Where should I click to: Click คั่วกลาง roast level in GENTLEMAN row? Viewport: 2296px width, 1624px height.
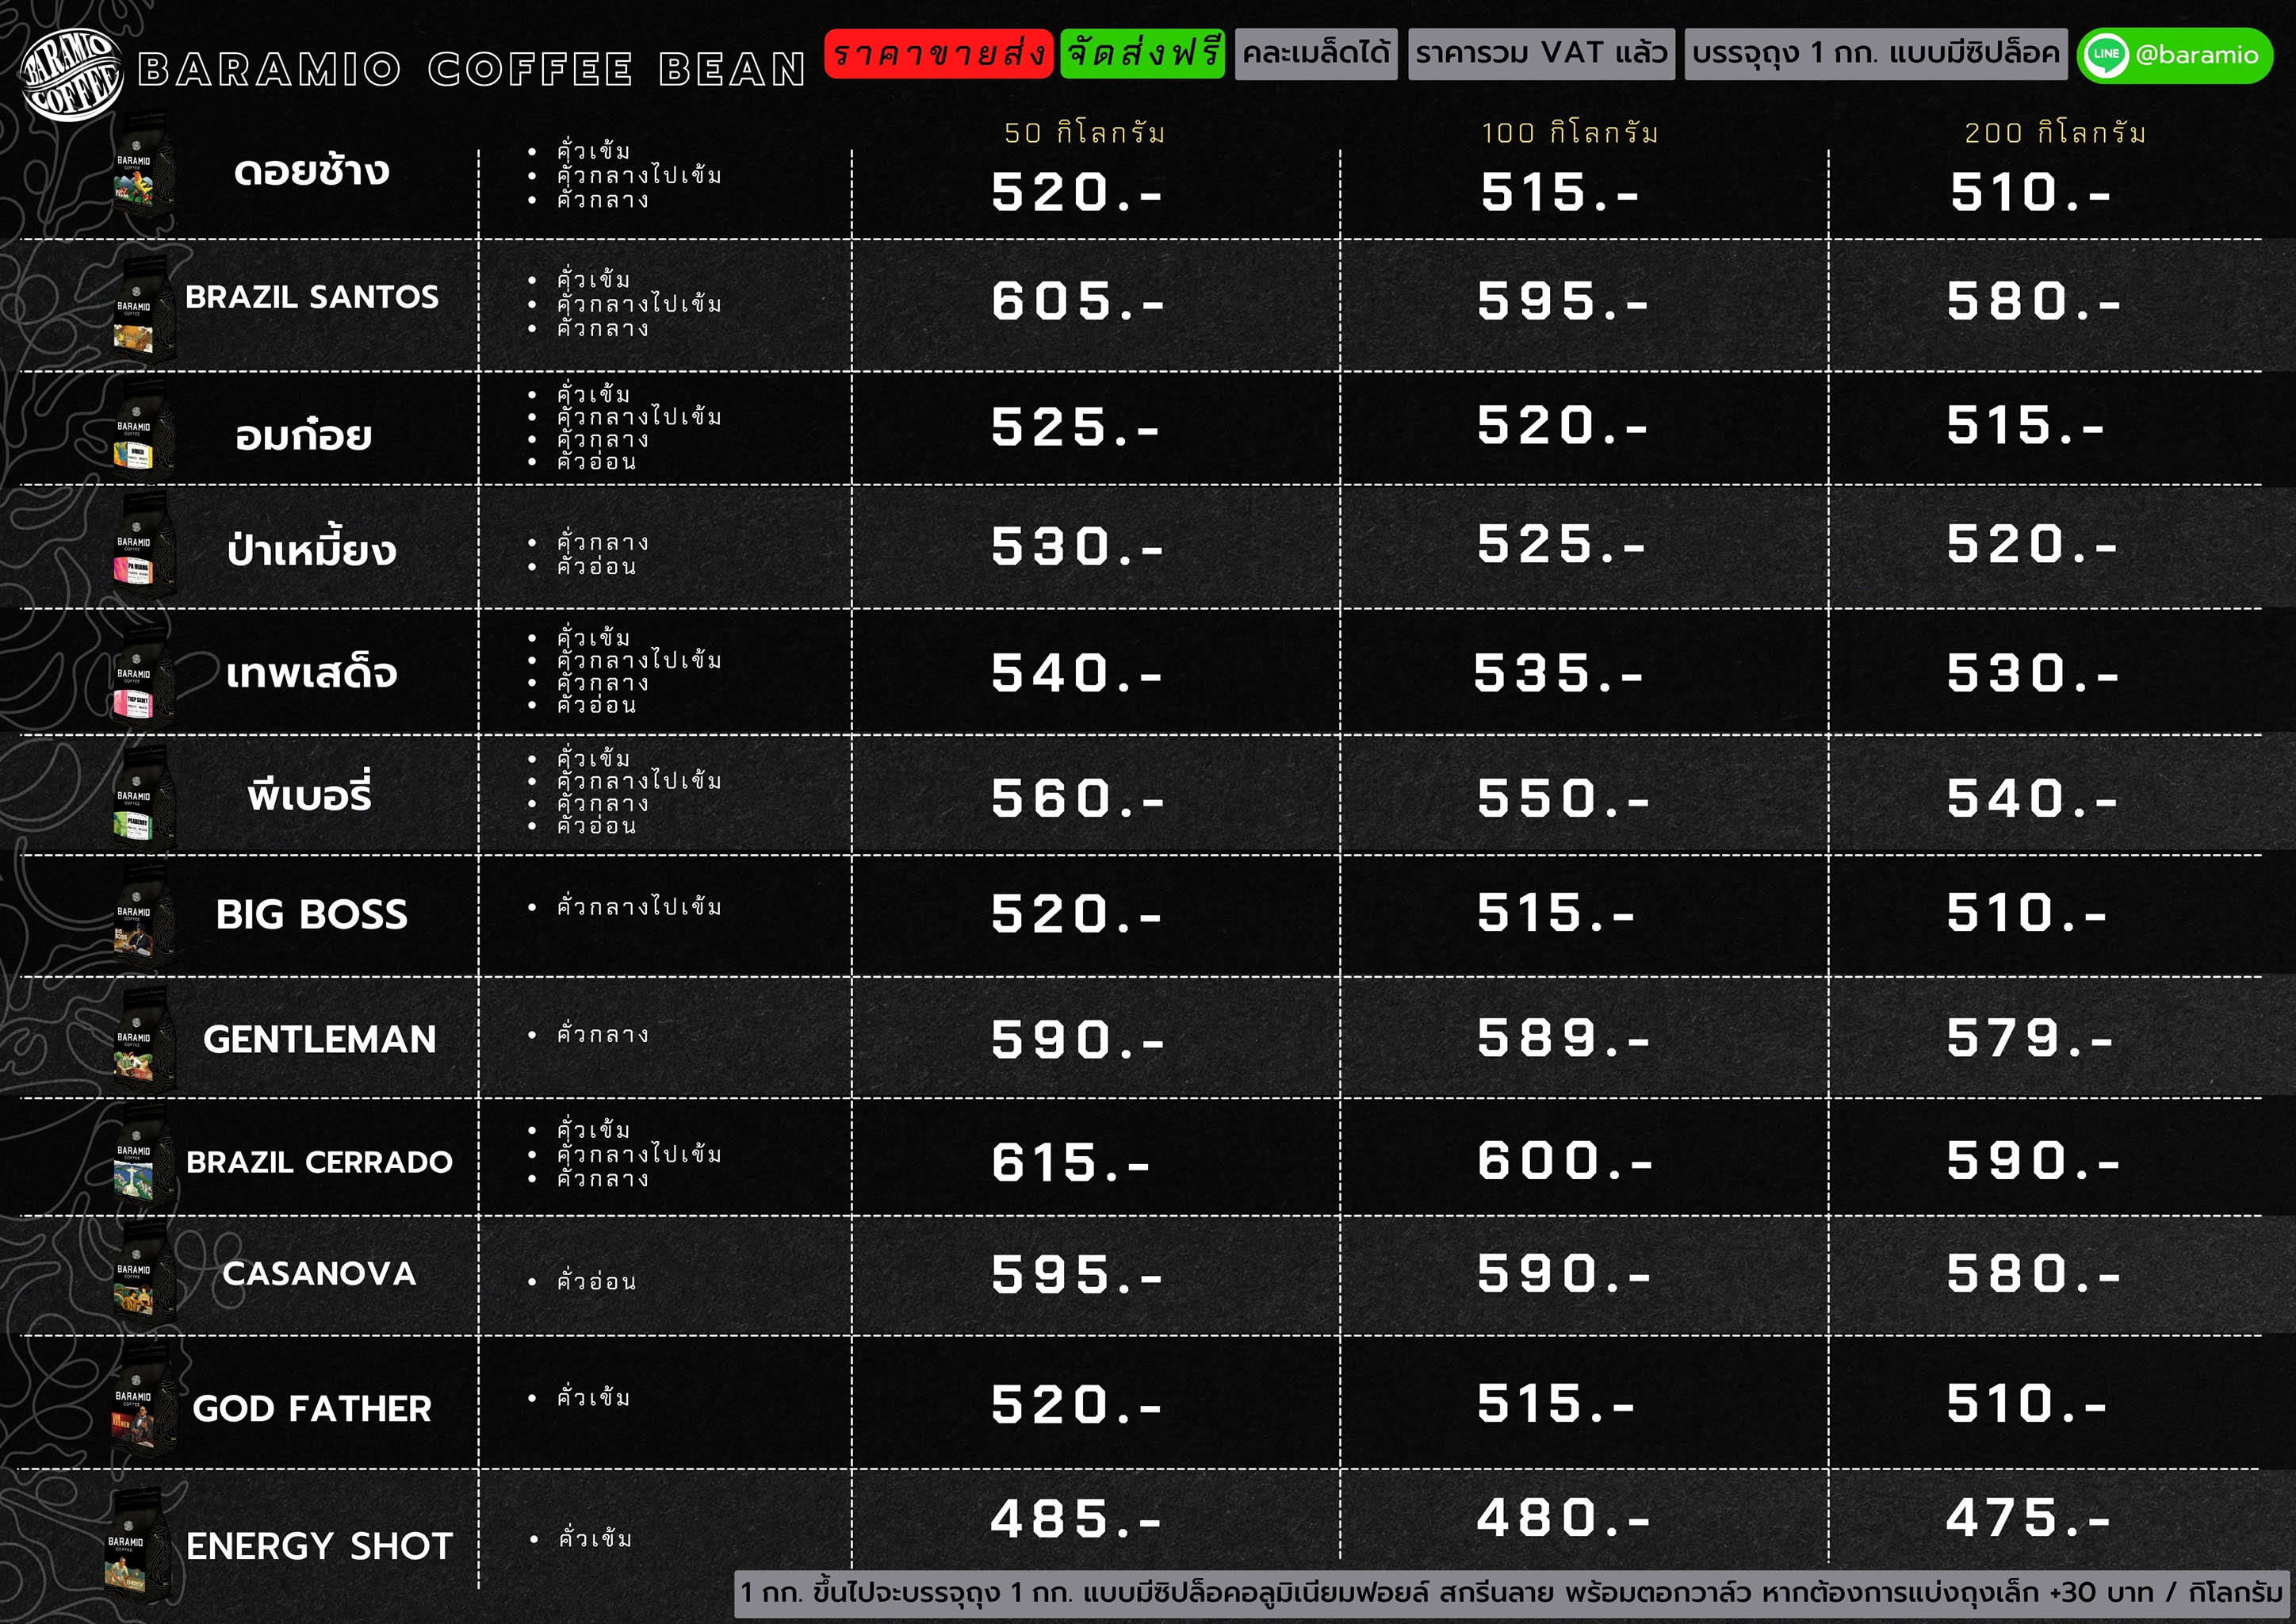click(x=603, y=1034)
